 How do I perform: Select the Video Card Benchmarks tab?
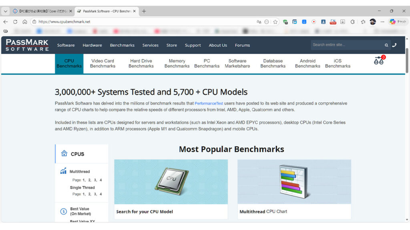click(x=102, y=63)
